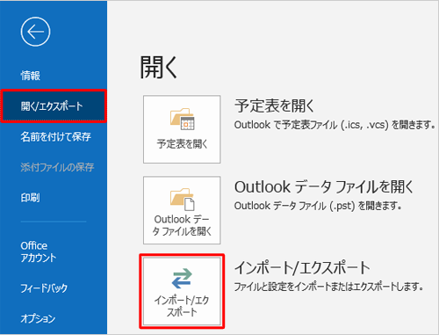Open the 印刷 sidebar item
This screenshot has width=439, height=335.
[x=30, y=198]
